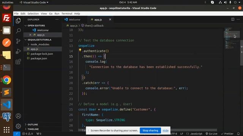Close the app.js editor tab

click(110, 19)
